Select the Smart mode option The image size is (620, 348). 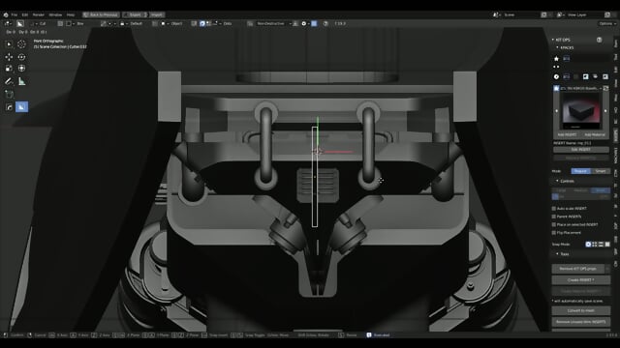click(601, 171)
